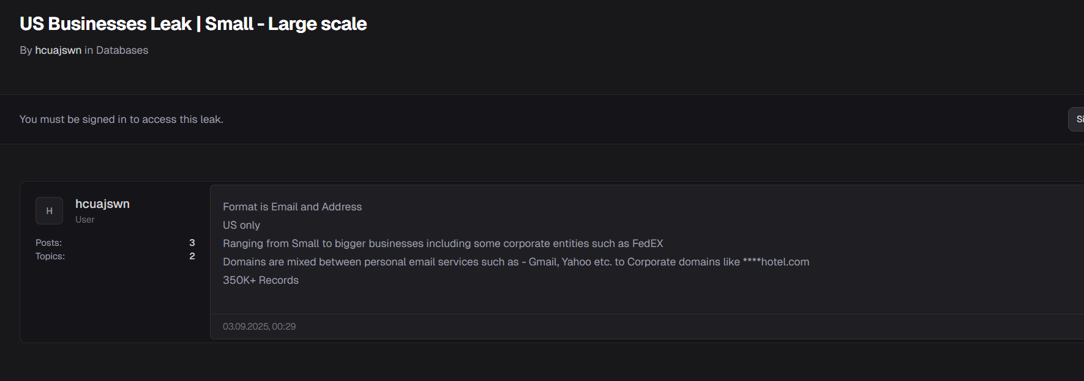Click the thread title US Businesses Leak
The width and height of the screenshot is (1084, 381).
(x=193, y=24)
